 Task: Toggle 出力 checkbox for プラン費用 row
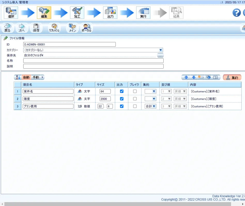pyautogui.click(x=122, y=106)
